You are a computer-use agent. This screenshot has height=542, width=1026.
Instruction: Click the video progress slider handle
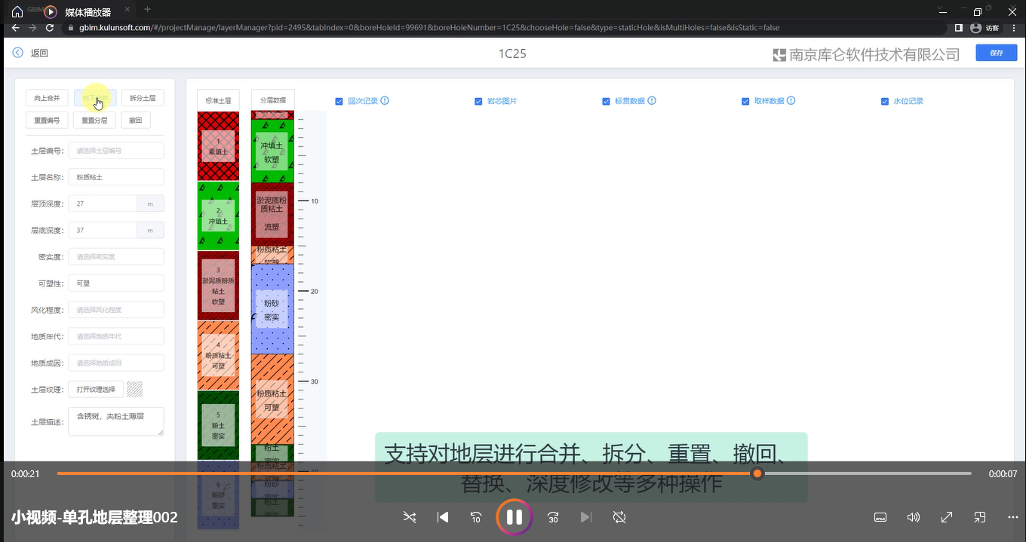(757, 473)
